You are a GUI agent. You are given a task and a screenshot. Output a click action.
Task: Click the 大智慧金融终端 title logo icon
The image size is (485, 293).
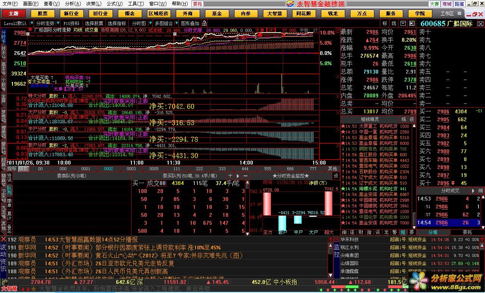[290, 3]
